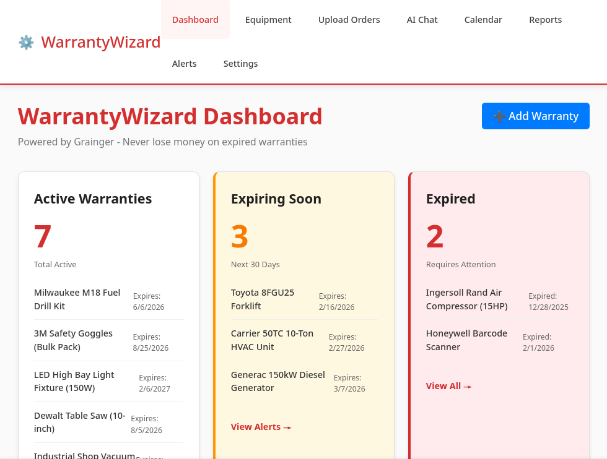
Task: Click the Expired count 2
Action: click(435, 237)
